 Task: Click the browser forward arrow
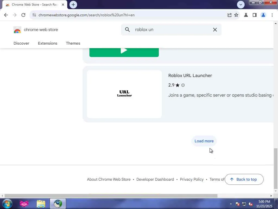(15, 15)
